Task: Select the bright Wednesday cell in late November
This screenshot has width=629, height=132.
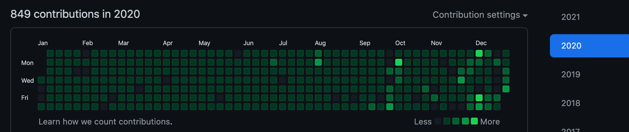Action: pyautogui.click(x=461, y=80)
